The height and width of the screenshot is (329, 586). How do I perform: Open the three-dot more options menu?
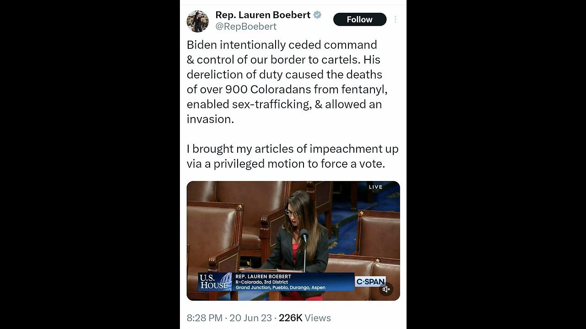click(396, 19)
